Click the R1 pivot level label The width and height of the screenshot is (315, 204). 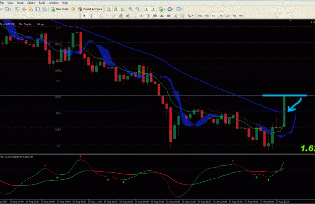(x=58, y=81)
